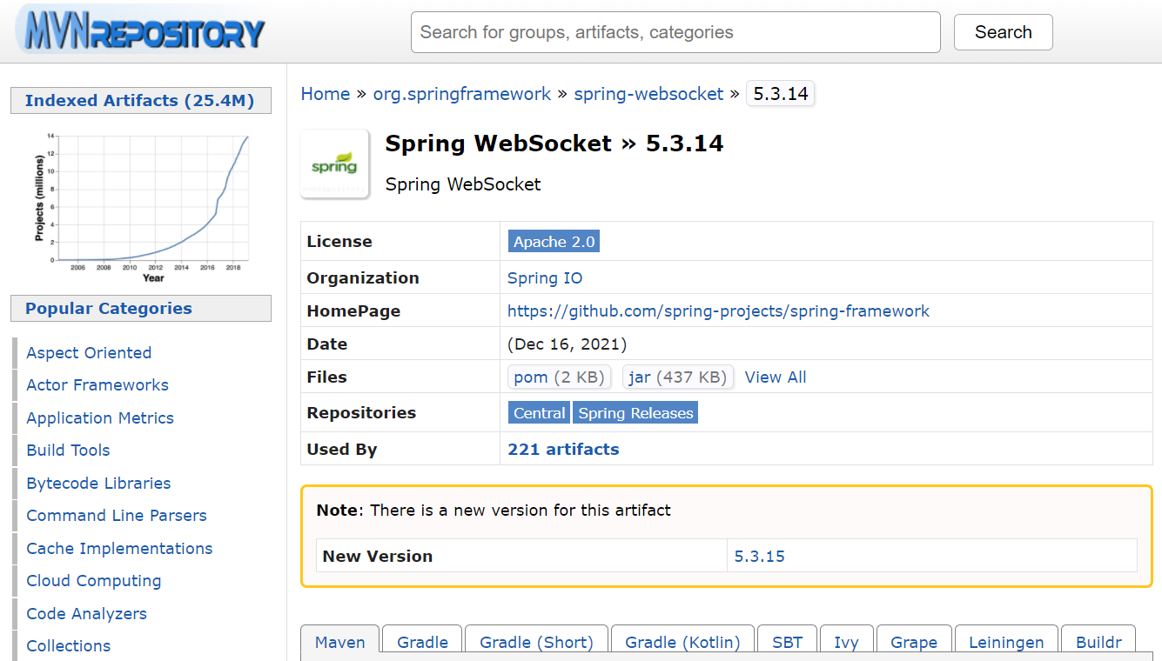Open the 221 artifacts usage link
Viewport: 1162px width, 661px height.
(563, 450)
